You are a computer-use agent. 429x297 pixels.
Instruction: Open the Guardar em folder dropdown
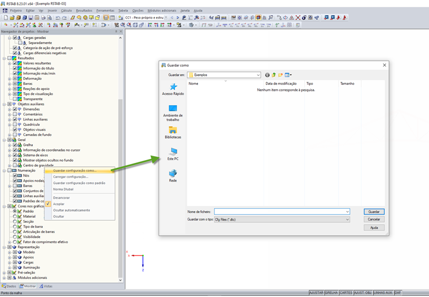[258, 75]
